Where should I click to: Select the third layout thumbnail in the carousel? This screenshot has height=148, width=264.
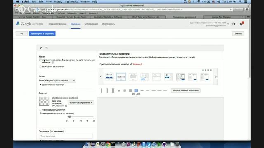(133, 77)
